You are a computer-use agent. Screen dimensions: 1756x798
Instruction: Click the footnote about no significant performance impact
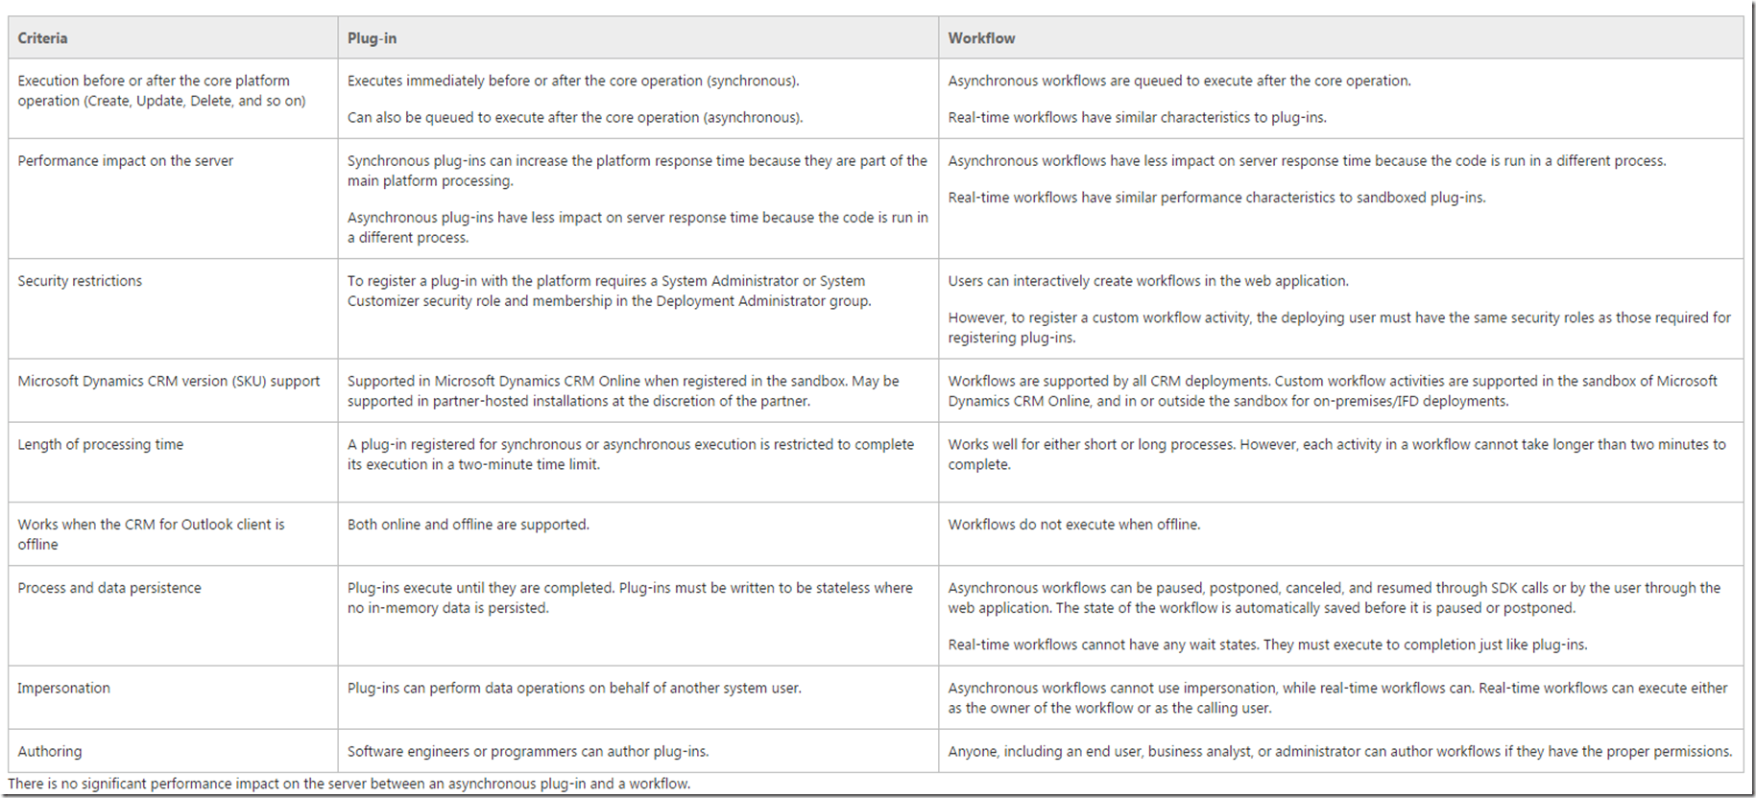point(349,784)
